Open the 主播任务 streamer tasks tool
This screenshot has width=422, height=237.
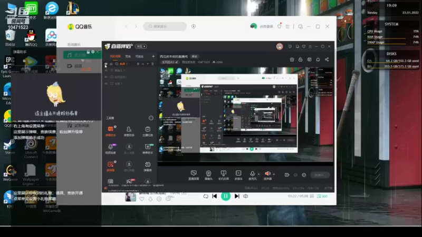(148, 131)
